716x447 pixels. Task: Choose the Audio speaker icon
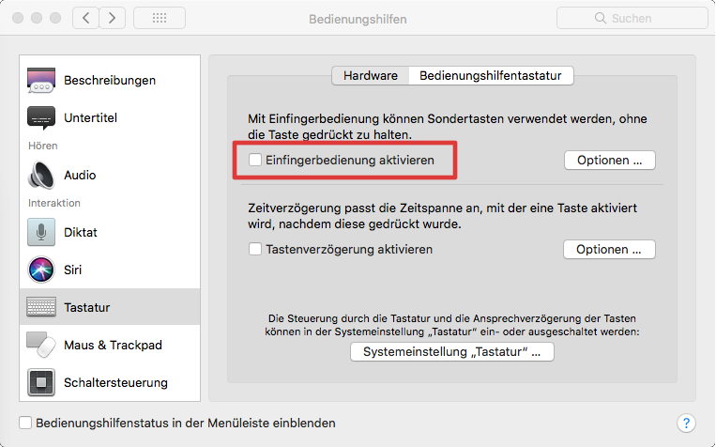click(41, 175)
